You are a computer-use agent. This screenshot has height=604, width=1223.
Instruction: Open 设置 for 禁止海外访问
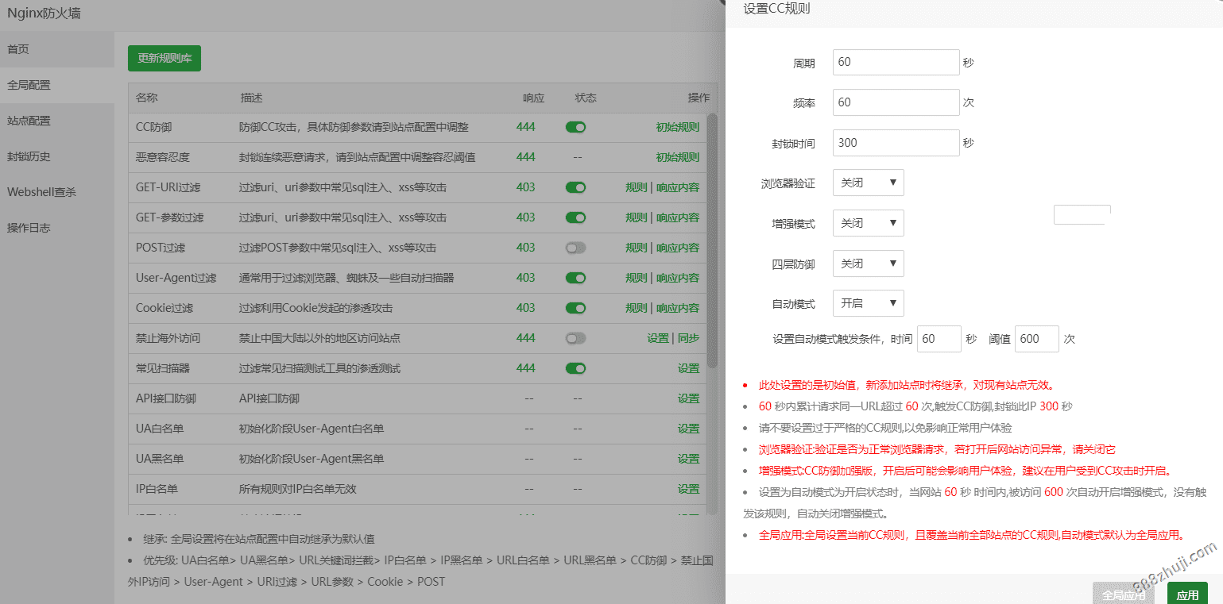658,338
